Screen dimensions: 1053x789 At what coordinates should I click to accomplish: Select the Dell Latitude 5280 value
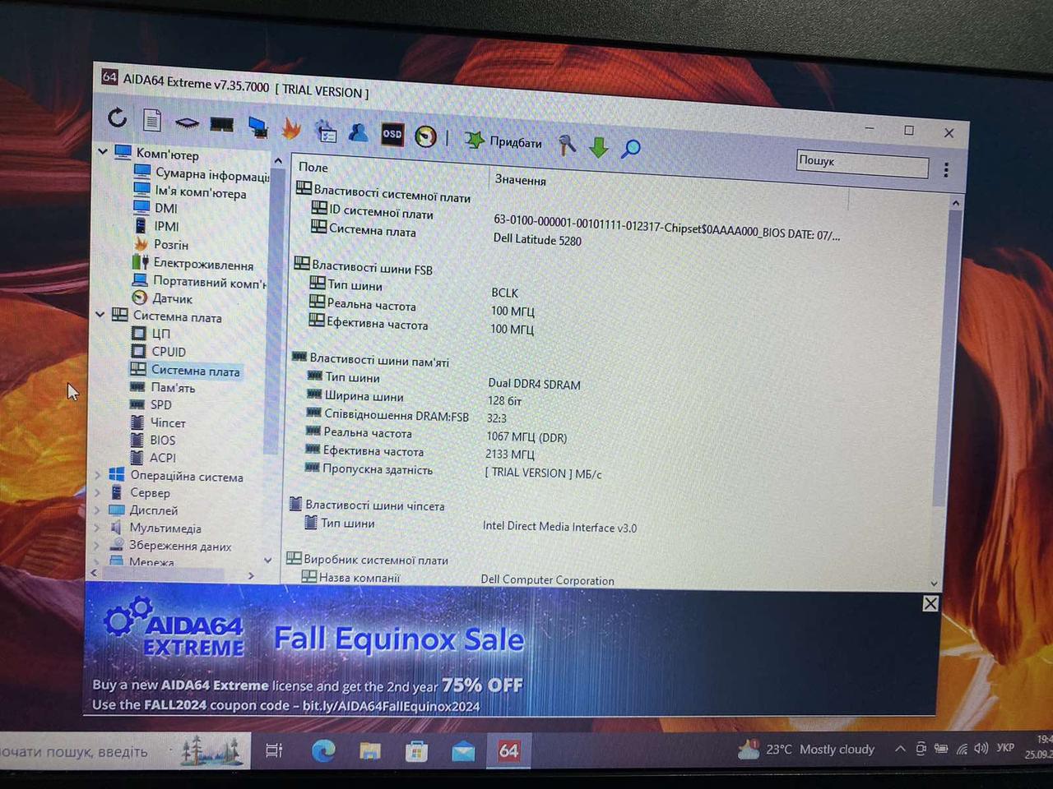pos(537,239)
